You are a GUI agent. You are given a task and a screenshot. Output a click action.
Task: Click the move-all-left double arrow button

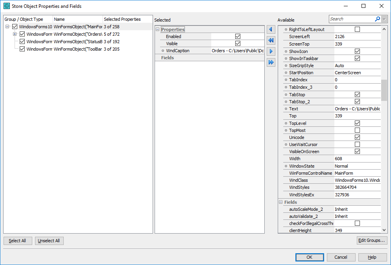click(271, 40)
